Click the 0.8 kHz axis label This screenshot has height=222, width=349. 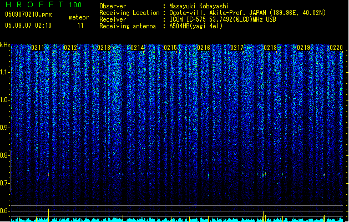(x=4, y=155)
